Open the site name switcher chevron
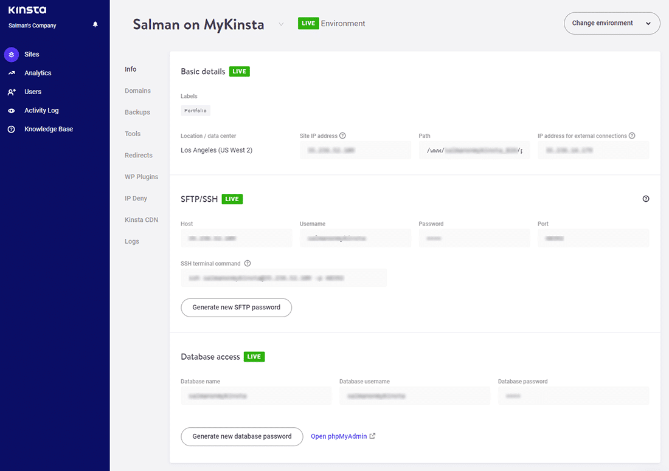 pos(280,23)
